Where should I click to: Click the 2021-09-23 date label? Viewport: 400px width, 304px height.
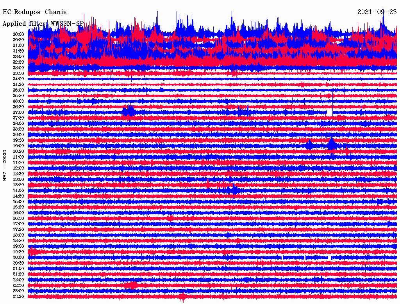point(377,12)
